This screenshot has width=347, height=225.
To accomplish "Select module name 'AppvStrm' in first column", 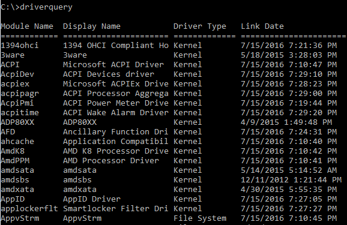I will (20, 218).
